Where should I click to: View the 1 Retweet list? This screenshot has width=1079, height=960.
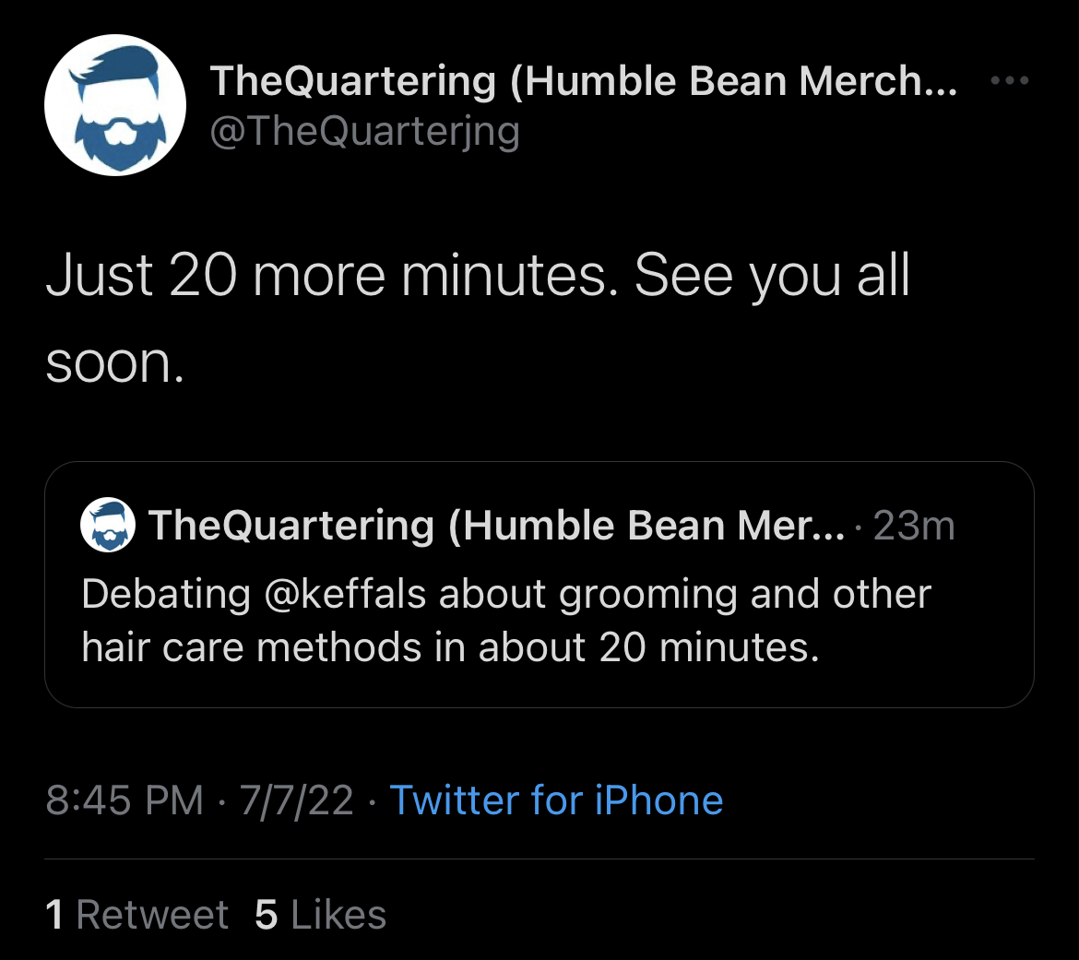[136, 915]
